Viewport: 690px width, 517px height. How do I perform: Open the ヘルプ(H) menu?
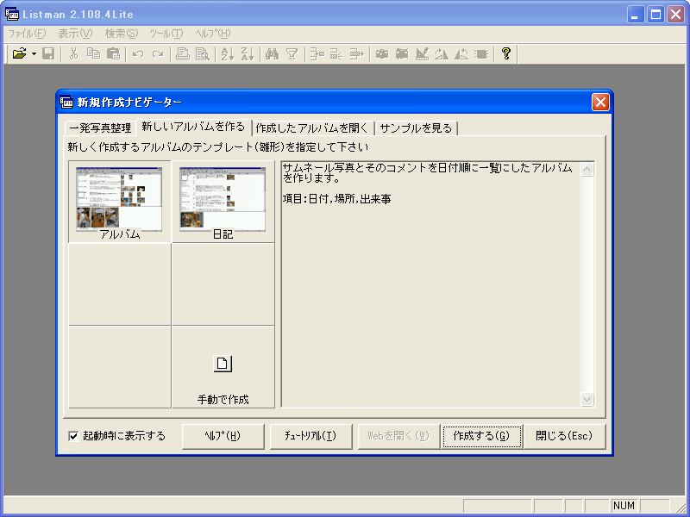pos(213,34)
